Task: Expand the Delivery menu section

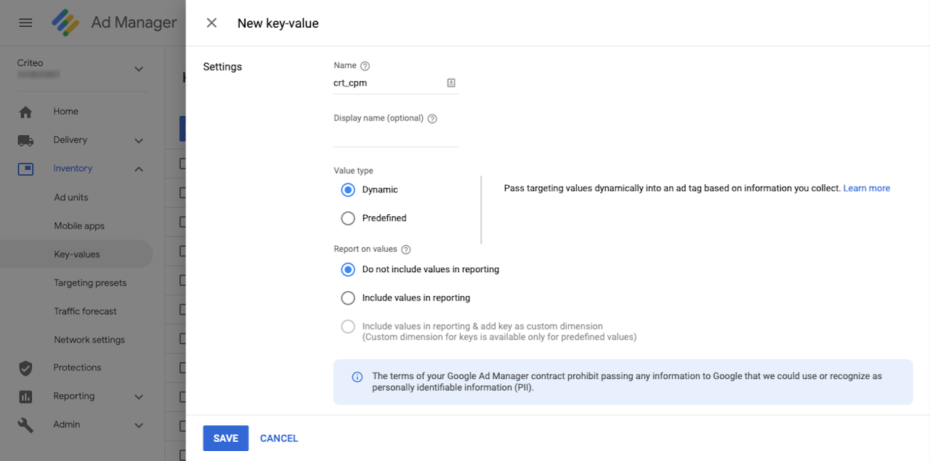Action: (139, 140)
